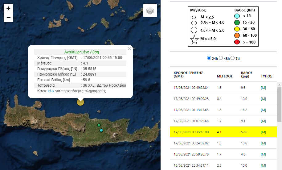Open [M] link for 00:24:02.02 event

(x=263, y=143)
